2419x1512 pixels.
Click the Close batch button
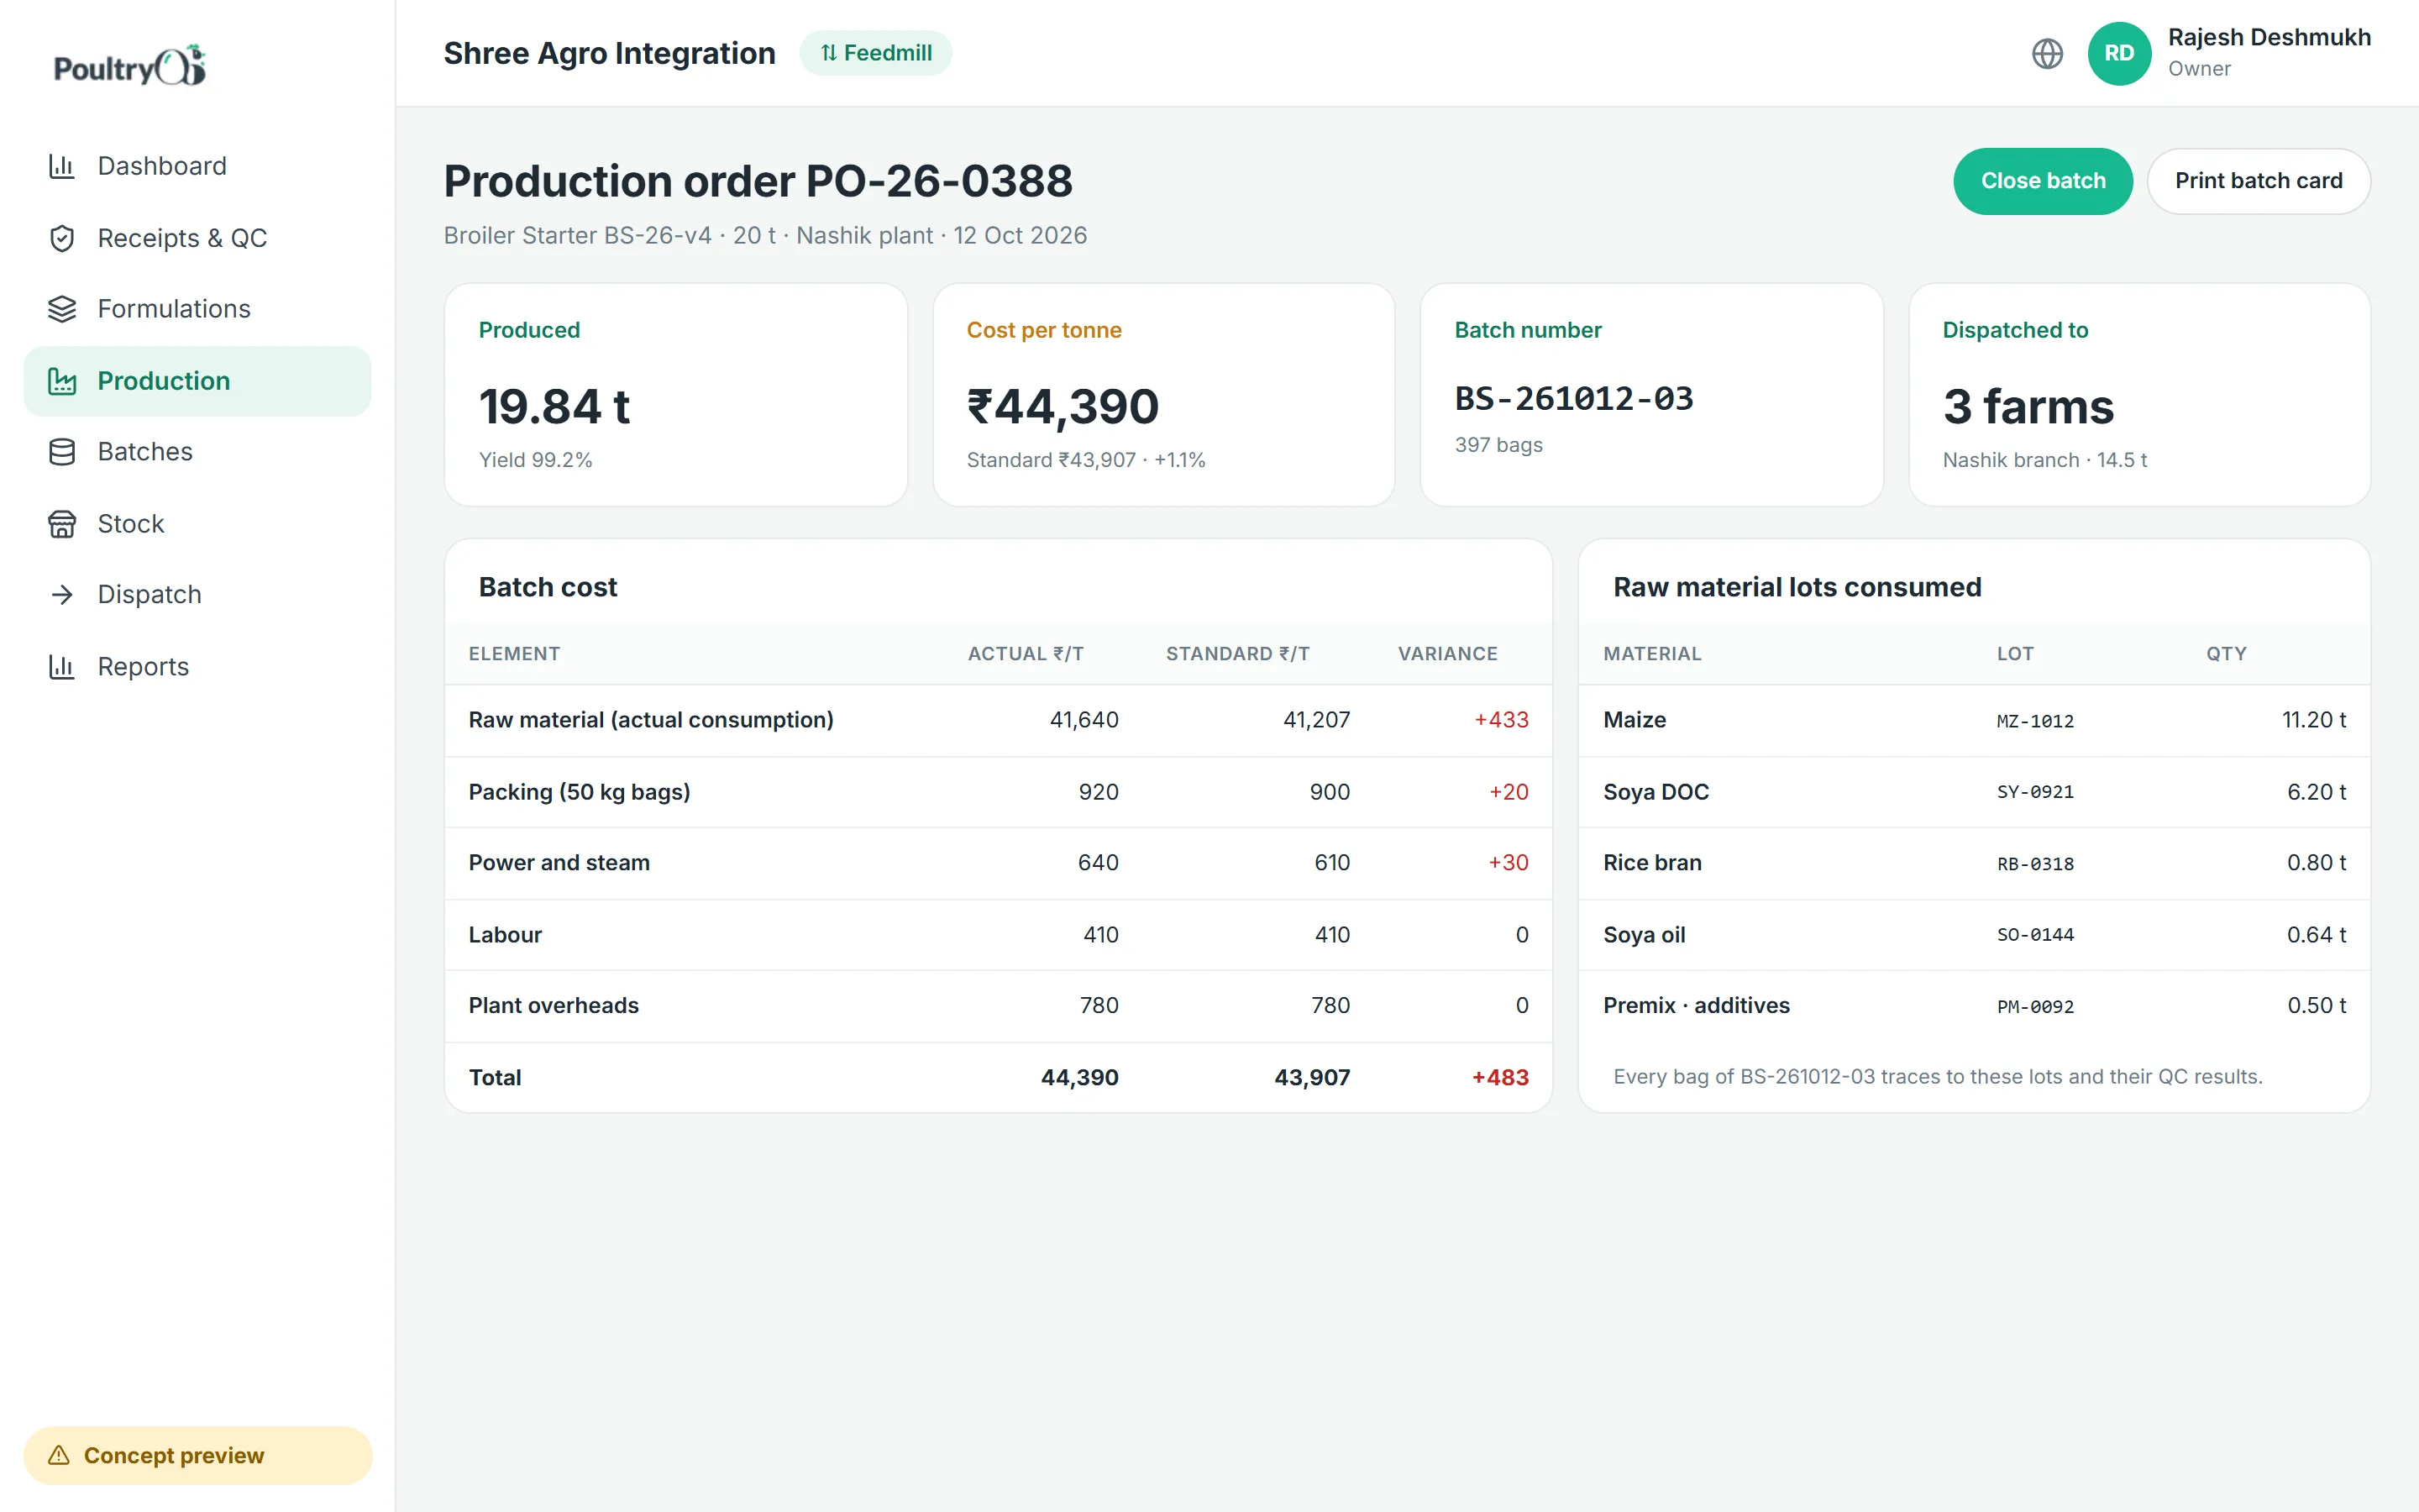(2042, 181)
